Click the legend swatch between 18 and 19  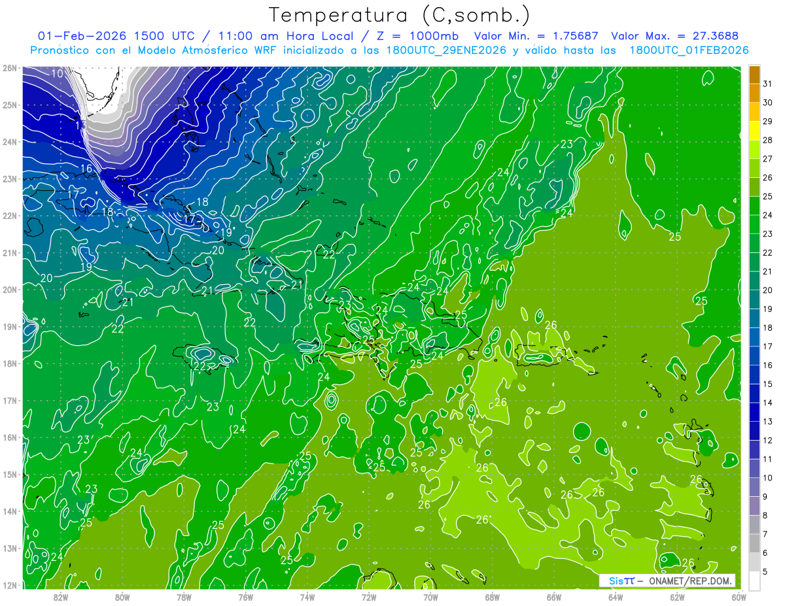tap(754, 318)
